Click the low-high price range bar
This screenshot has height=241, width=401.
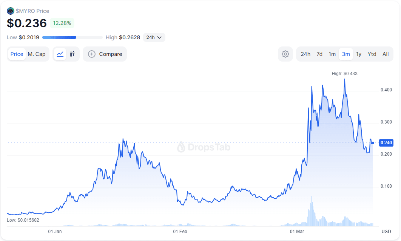click(x=72, y=37)
